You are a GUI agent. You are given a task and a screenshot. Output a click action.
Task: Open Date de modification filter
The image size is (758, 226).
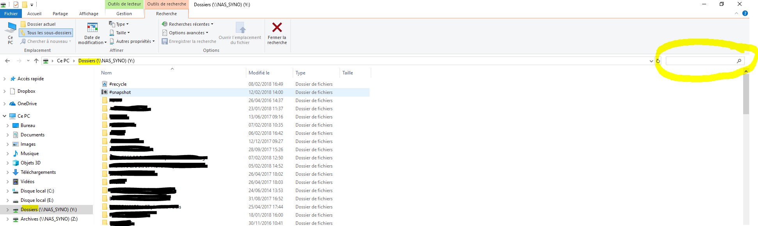[x=92, y=33]
